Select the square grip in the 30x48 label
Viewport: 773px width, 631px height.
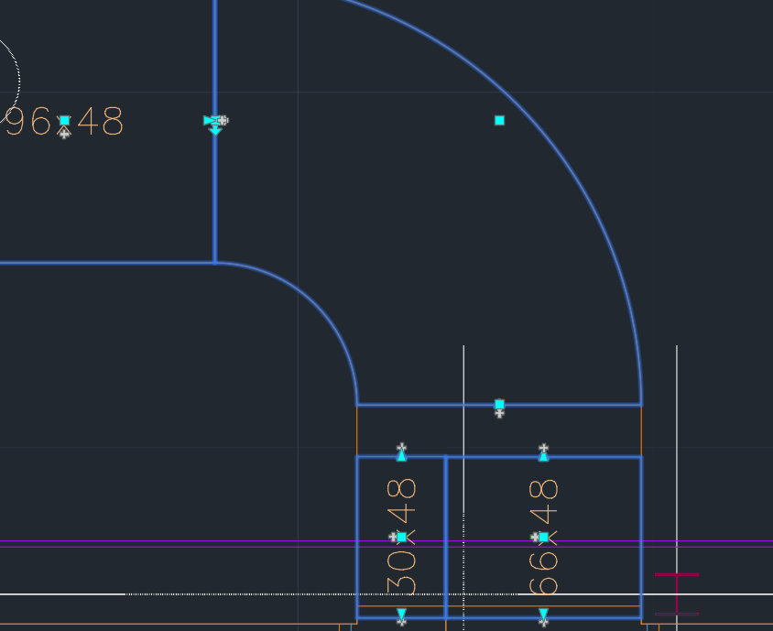(402, 537)
